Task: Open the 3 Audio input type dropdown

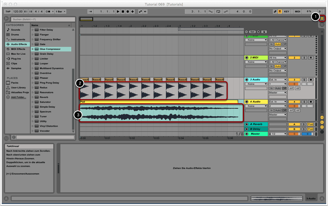Action: click(278, 80)
